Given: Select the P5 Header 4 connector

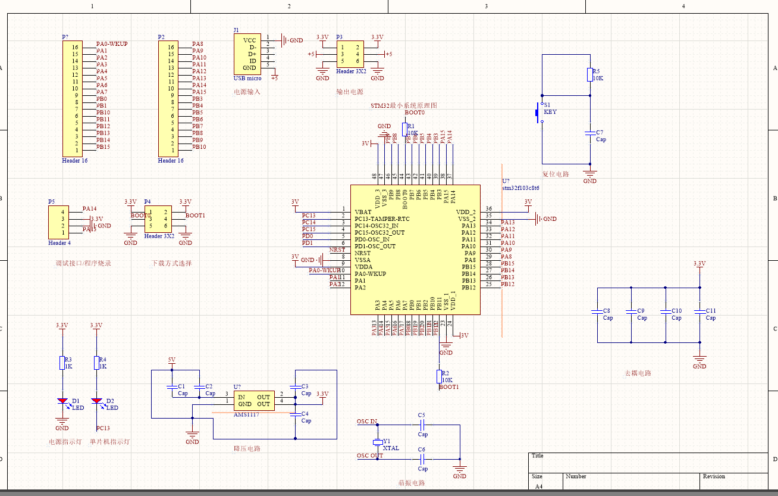Looking at the screenshot, I should coord(59,222).
